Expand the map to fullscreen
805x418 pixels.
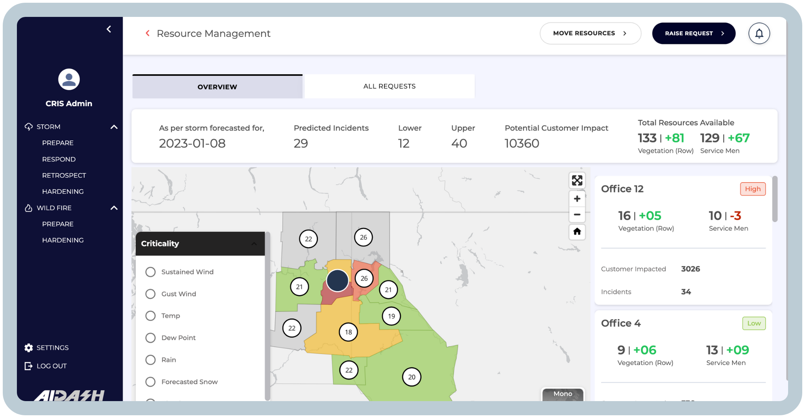577,180
